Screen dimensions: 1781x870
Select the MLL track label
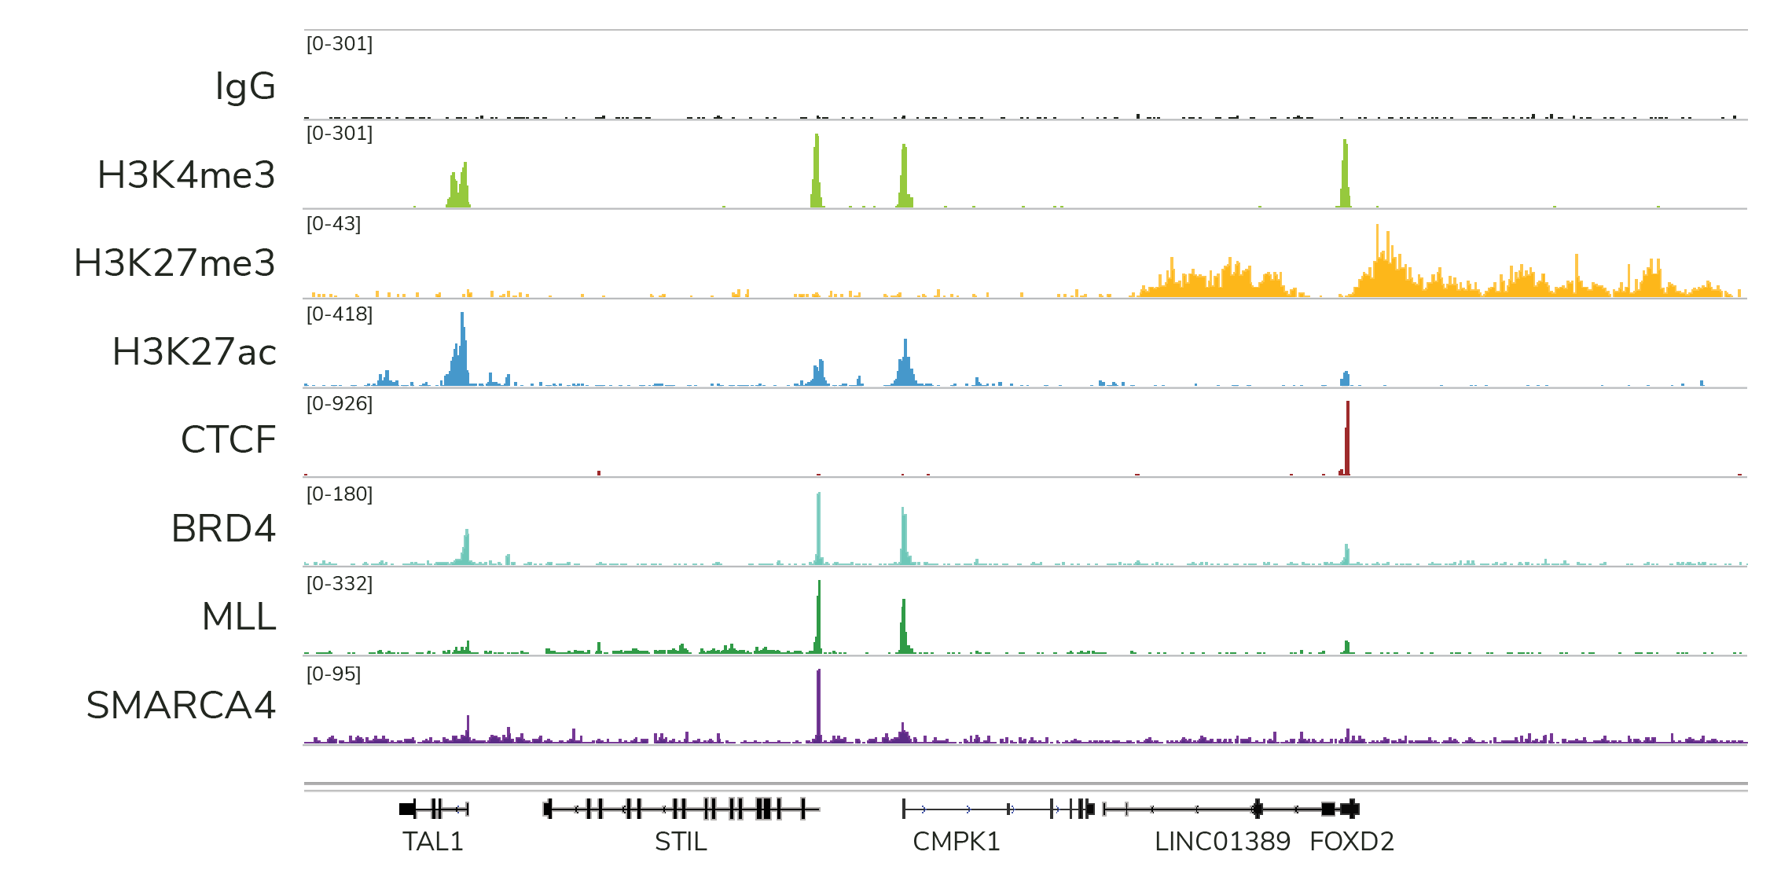[x=239, y=616]
